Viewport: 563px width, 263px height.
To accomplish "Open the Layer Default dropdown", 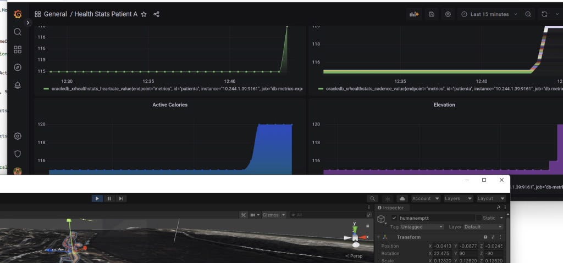I will (x=483, y=227).
